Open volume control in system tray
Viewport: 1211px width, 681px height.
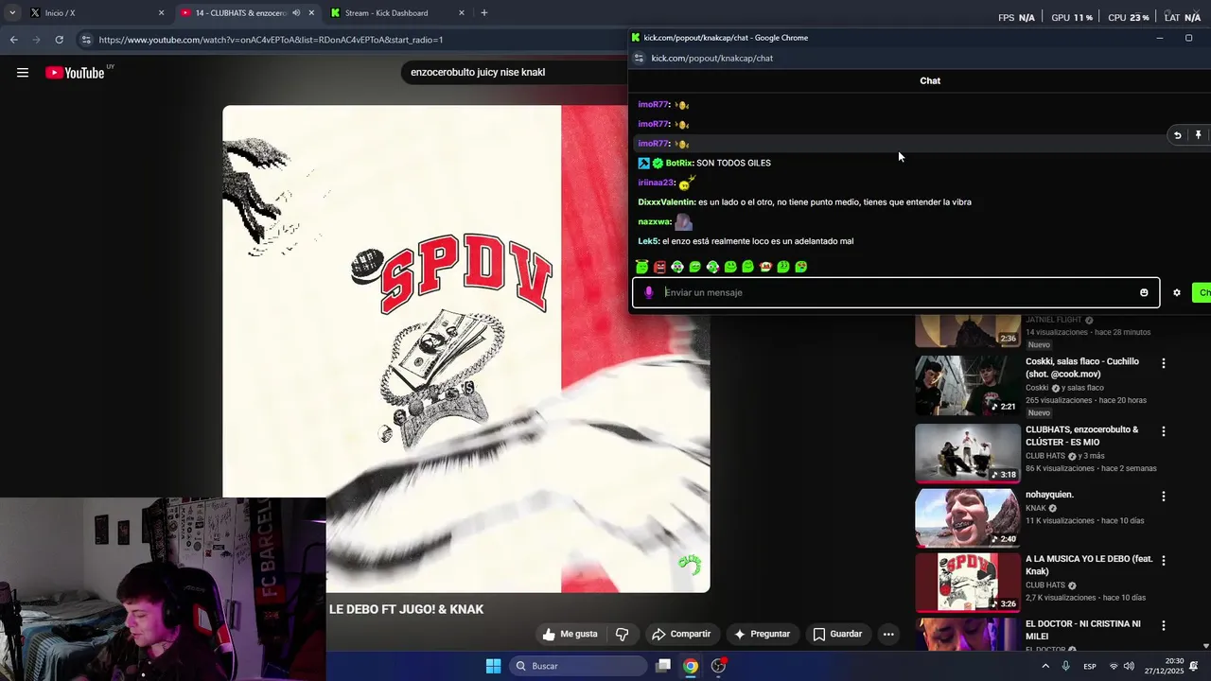[x=1129, y=666]
